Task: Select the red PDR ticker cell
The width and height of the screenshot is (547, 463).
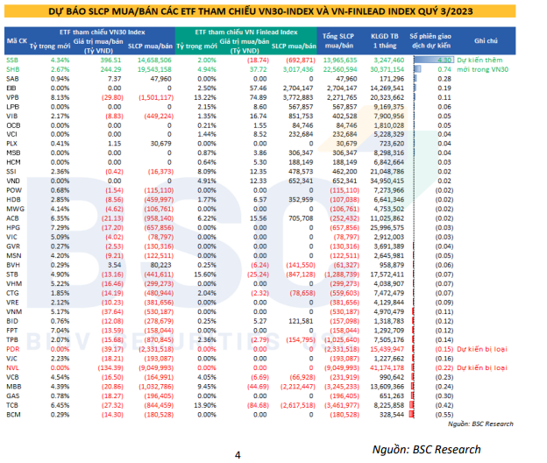Action: pos(12,349)
